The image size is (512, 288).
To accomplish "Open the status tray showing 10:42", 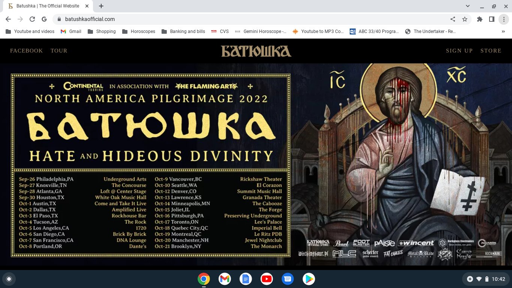I will (x=487, y=279).
